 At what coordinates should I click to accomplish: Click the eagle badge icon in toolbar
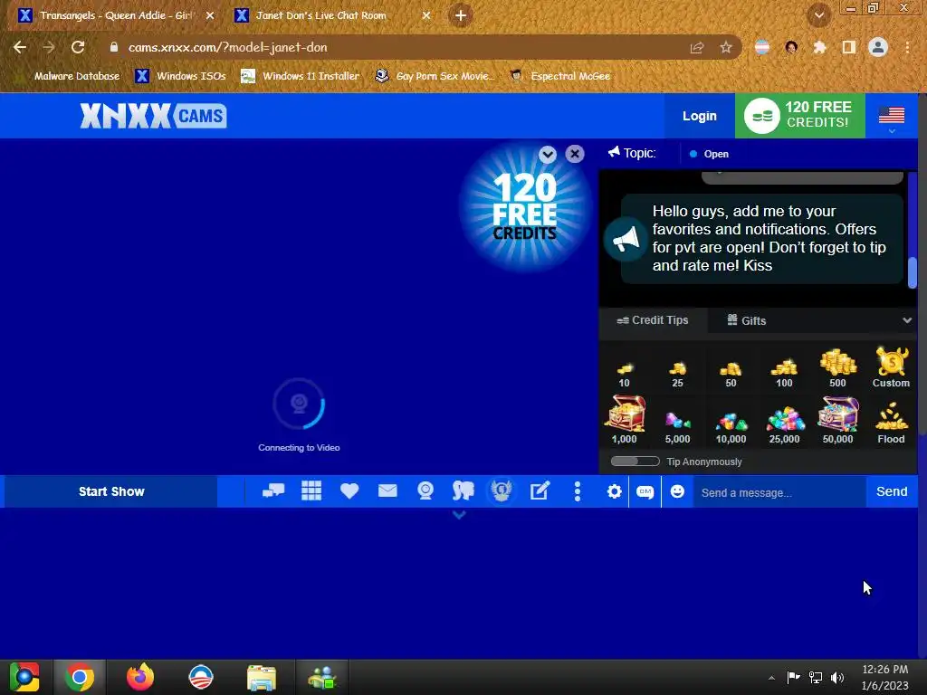[x=502, y=491]
